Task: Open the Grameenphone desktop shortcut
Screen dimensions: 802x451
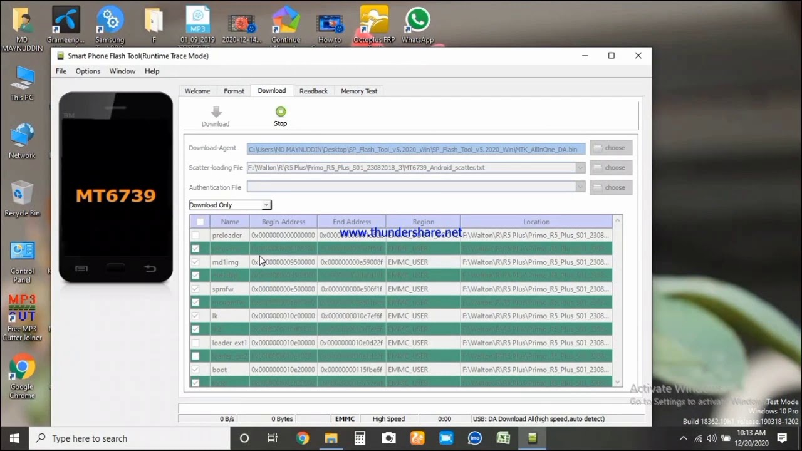Action: (x=66, y=25)
